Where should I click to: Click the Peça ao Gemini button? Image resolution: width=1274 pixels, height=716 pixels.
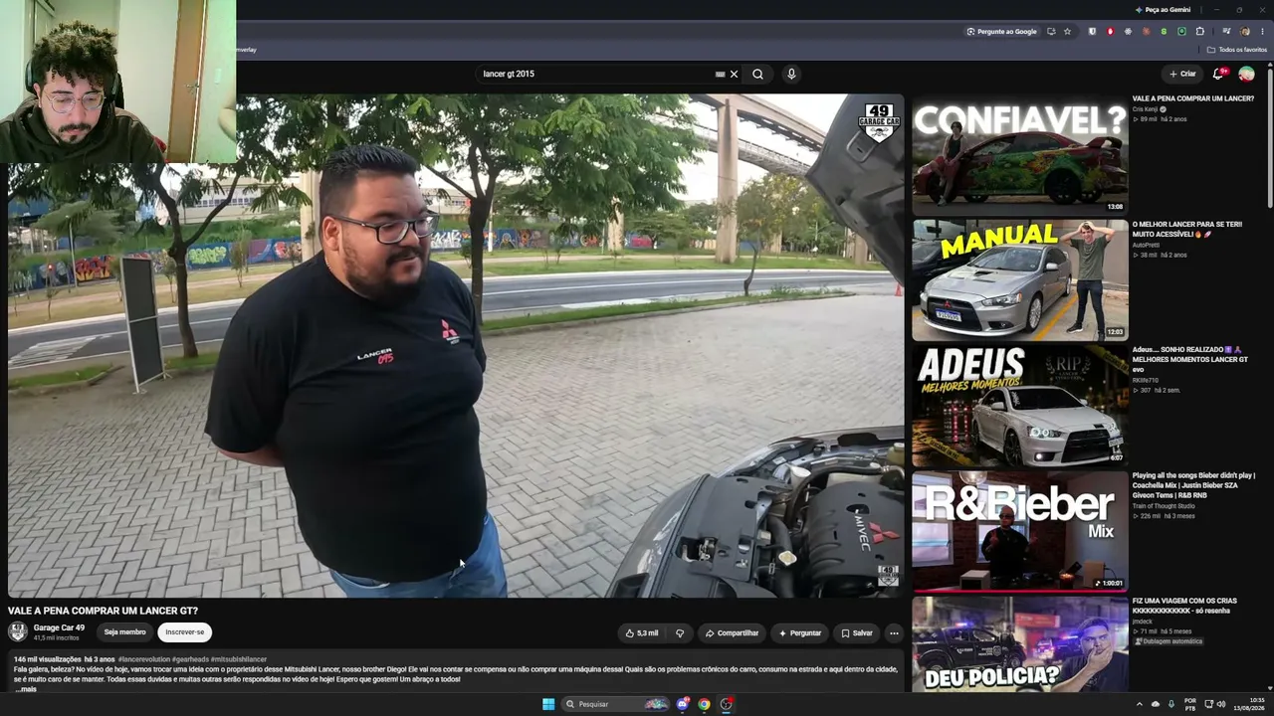1163,10
